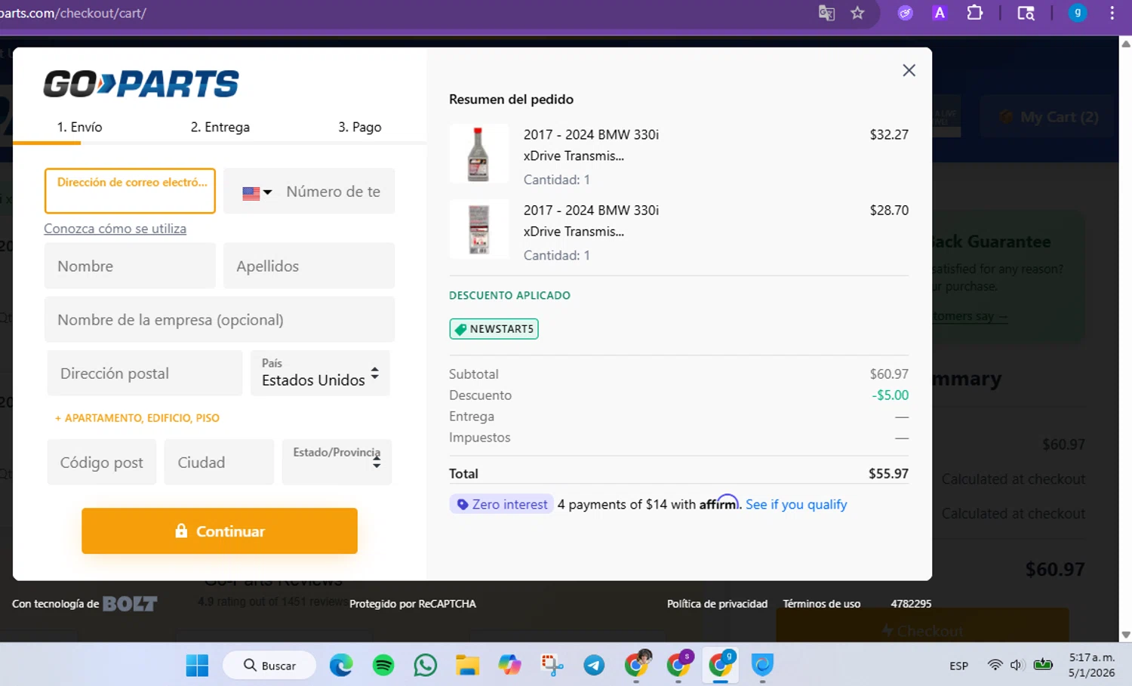The width and height of the screenshot is (1132, 686).
Task: Open the ESP input language indicator
Action: [x=958, y=666]
